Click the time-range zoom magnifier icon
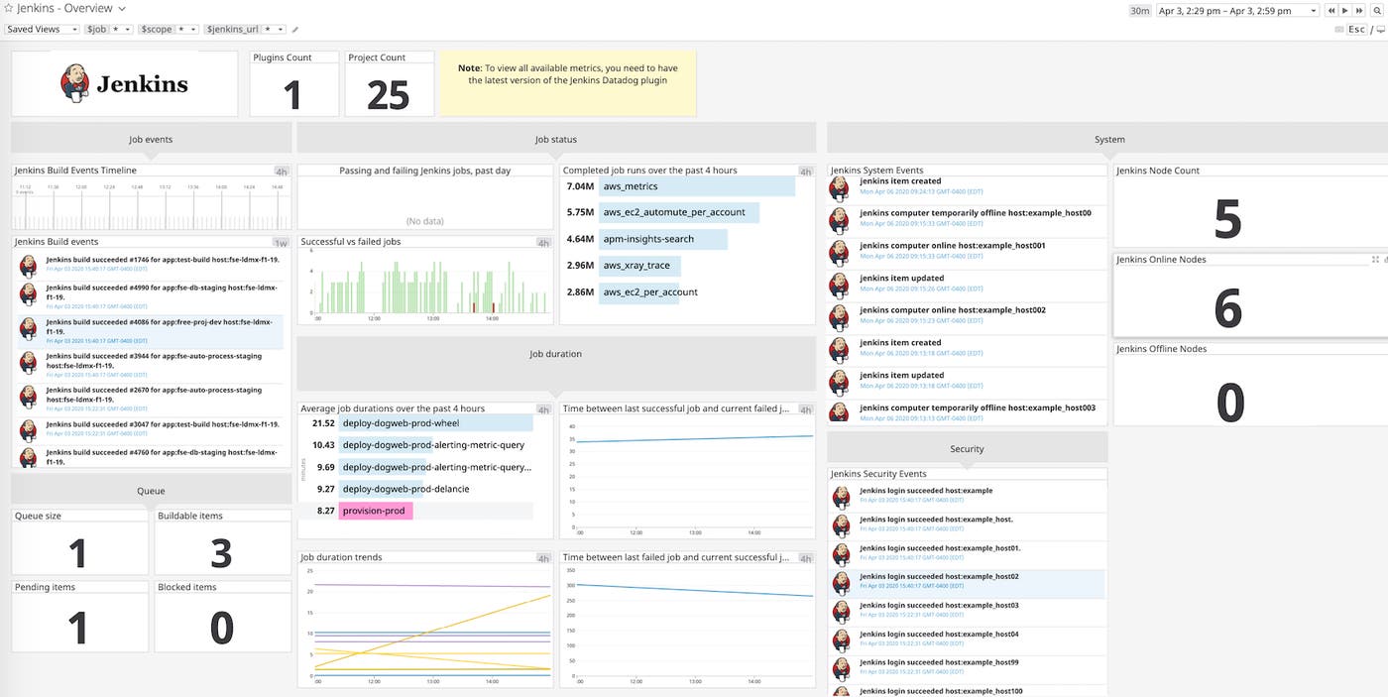The width and height of the screenshot is (1388, 697). coord(1376,10)
